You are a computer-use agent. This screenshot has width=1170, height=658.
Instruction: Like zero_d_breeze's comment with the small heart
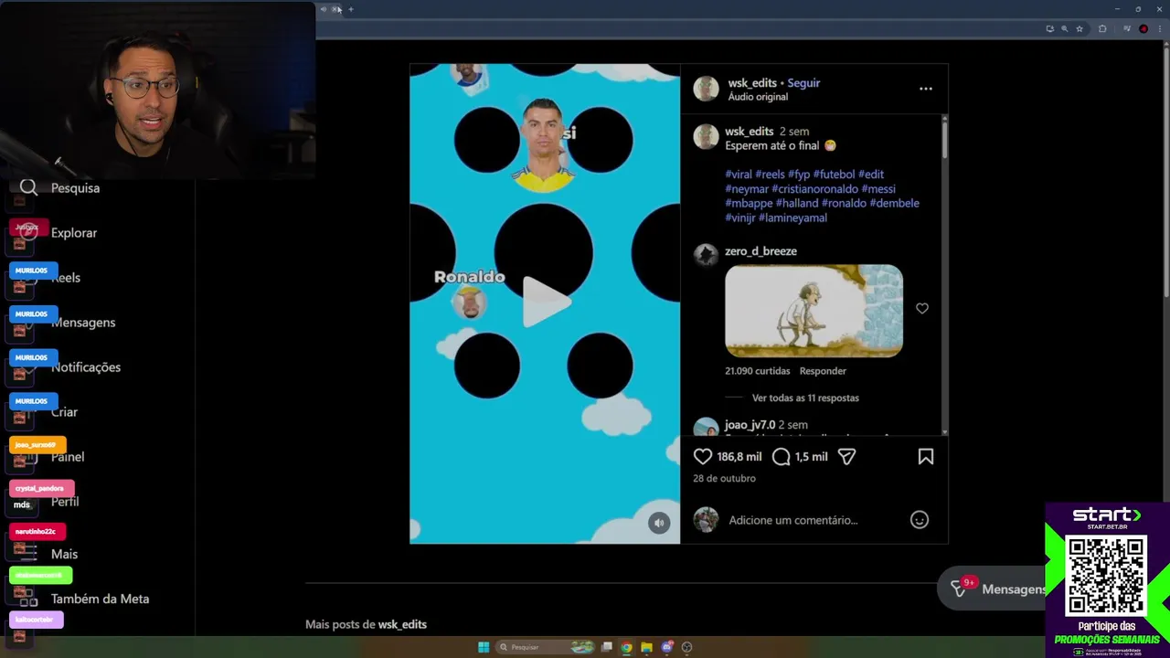(x=921, y=309)
